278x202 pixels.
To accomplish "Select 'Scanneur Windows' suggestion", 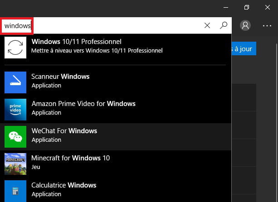I will [116, 82].
